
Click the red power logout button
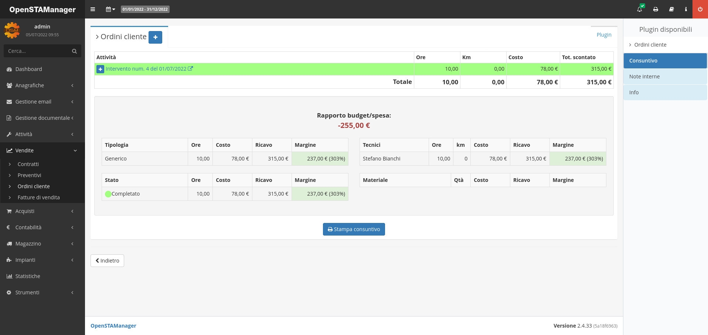700,9
